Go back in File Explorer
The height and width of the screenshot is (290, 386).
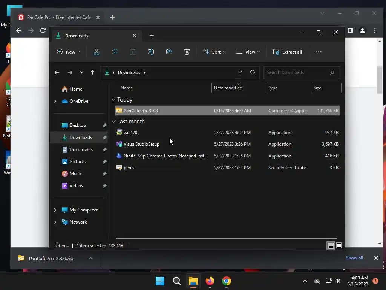[x=57, y=72]
